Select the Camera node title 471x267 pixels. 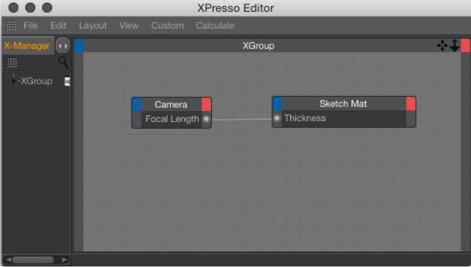(171, 104)
